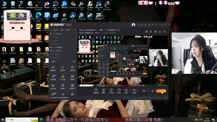Open the 读弹幕 tool in the toolbox
Viewport: 217px width, 122px height.
point(72,78)
